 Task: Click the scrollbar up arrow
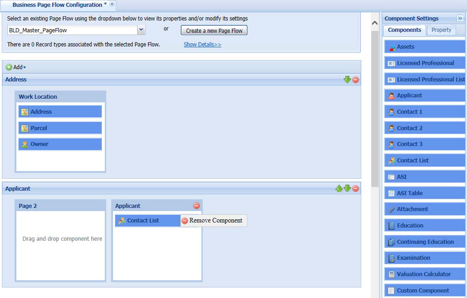[x=375, y=23]
